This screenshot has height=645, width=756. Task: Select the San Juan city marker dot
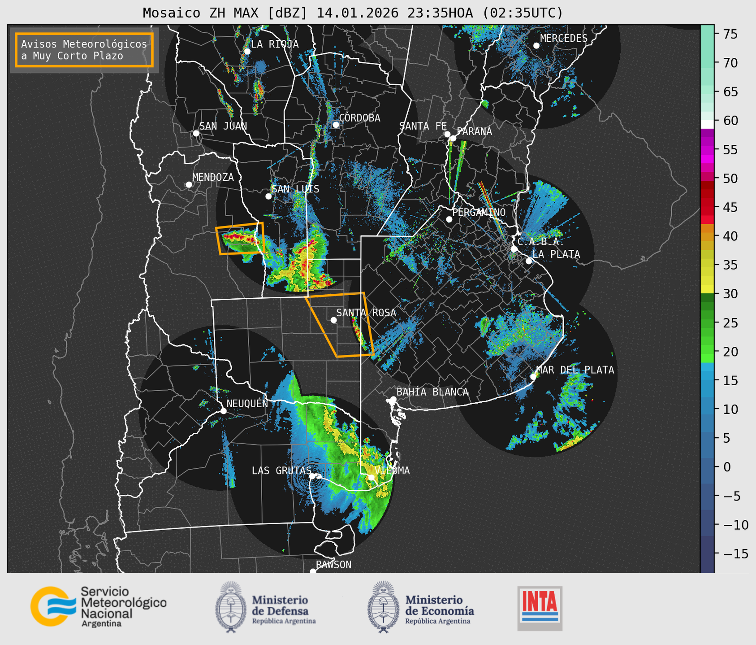point(196,133)
